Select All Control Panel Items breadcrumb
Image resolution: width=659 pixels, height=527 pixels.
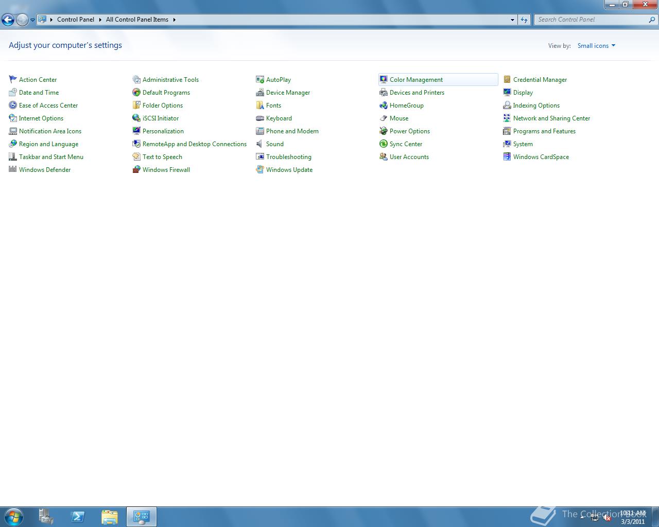pos(137,20)
